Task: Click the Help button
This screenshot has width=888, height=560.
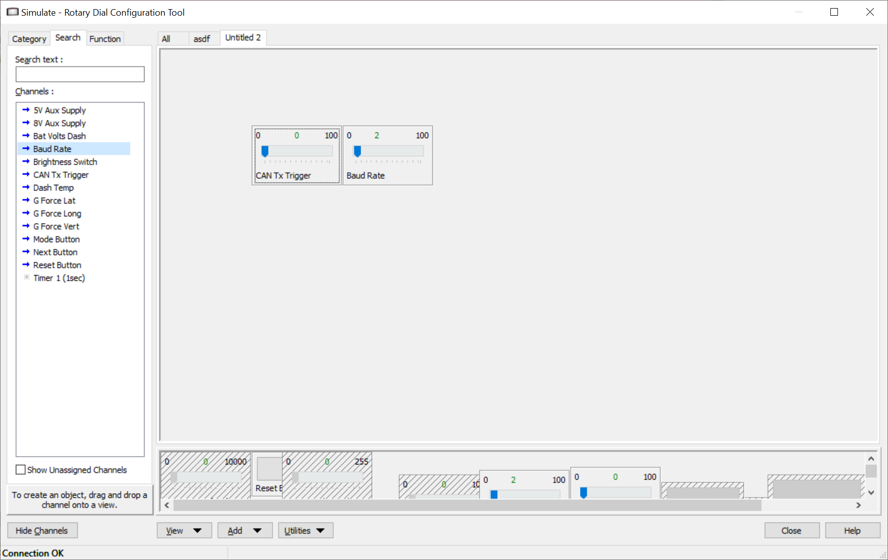Action: (x=852, y=530)
